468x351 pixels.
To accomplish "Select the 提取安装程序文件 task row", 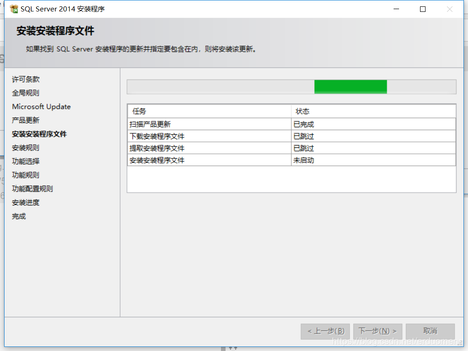I will pyautogui.click(x=292, y=148).
